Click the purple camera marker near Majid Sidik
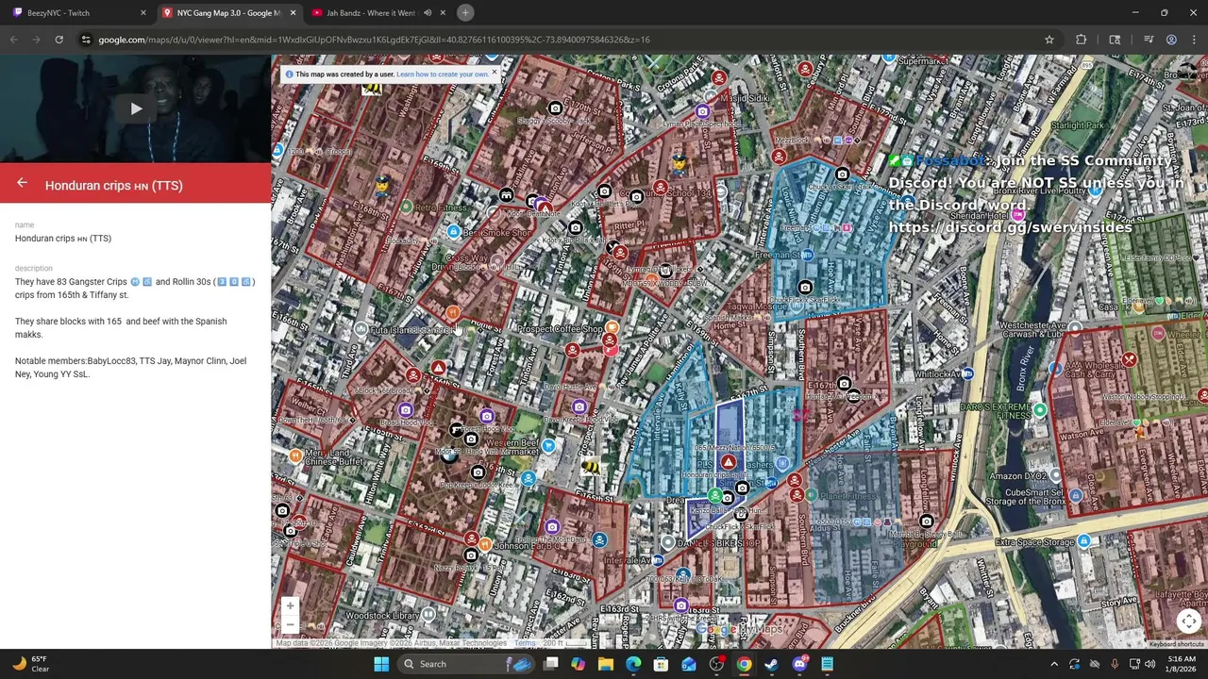The height and width of the screenshot is (679, 1208). (x=702, y=111)
